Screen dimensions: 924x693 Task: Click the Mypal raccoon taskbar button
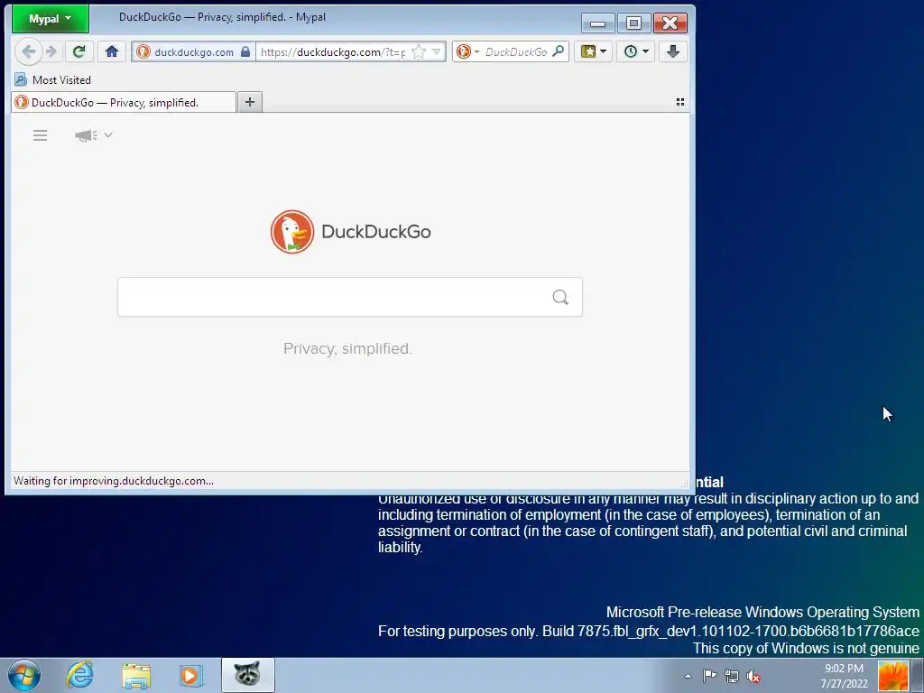coord(247,675)
